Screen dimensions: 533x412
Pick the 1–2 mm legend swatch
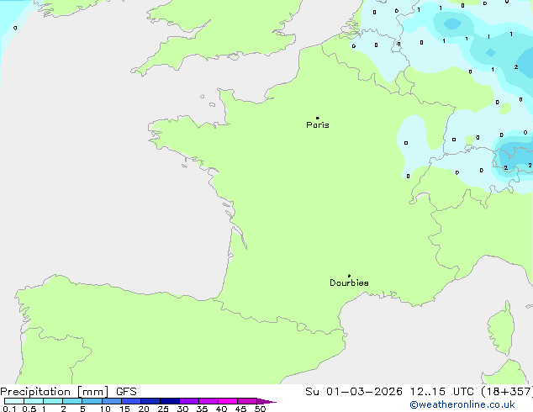click(x=53, y=401)
